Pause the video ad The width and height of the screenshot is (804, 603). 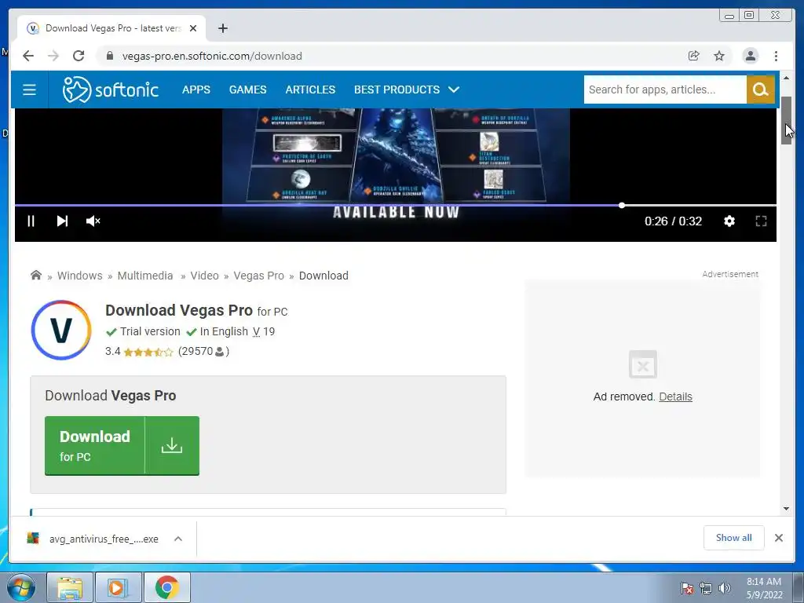pyautogui.click(x=31, y=221)
